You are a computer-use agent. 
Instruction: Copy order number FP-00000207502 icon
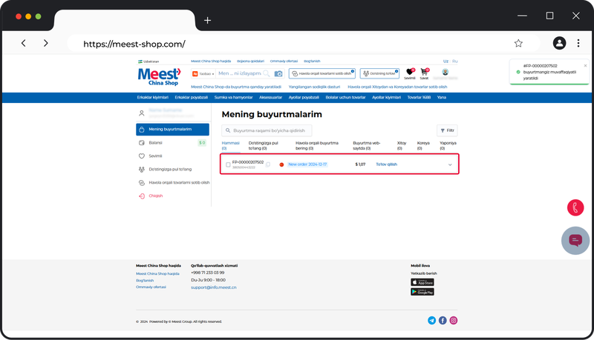269,164
